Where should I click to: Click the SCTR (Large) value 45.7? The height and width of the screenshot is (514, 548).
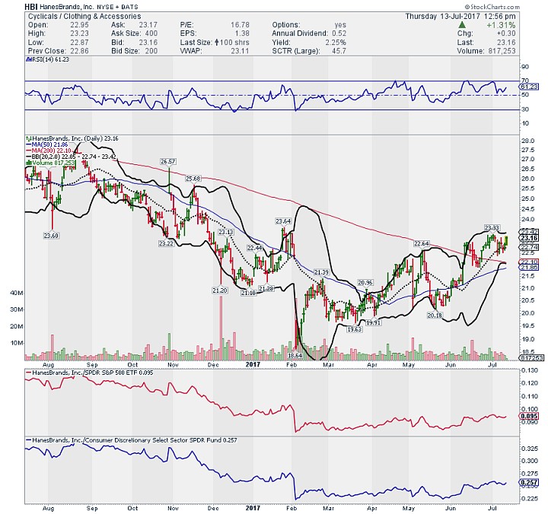tap(339, 51)
